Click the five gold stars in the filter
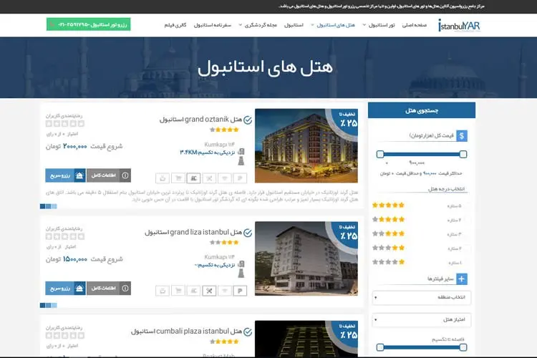Image resolution: width=537 pixels, height=358 pixels. tap(388, 205)
